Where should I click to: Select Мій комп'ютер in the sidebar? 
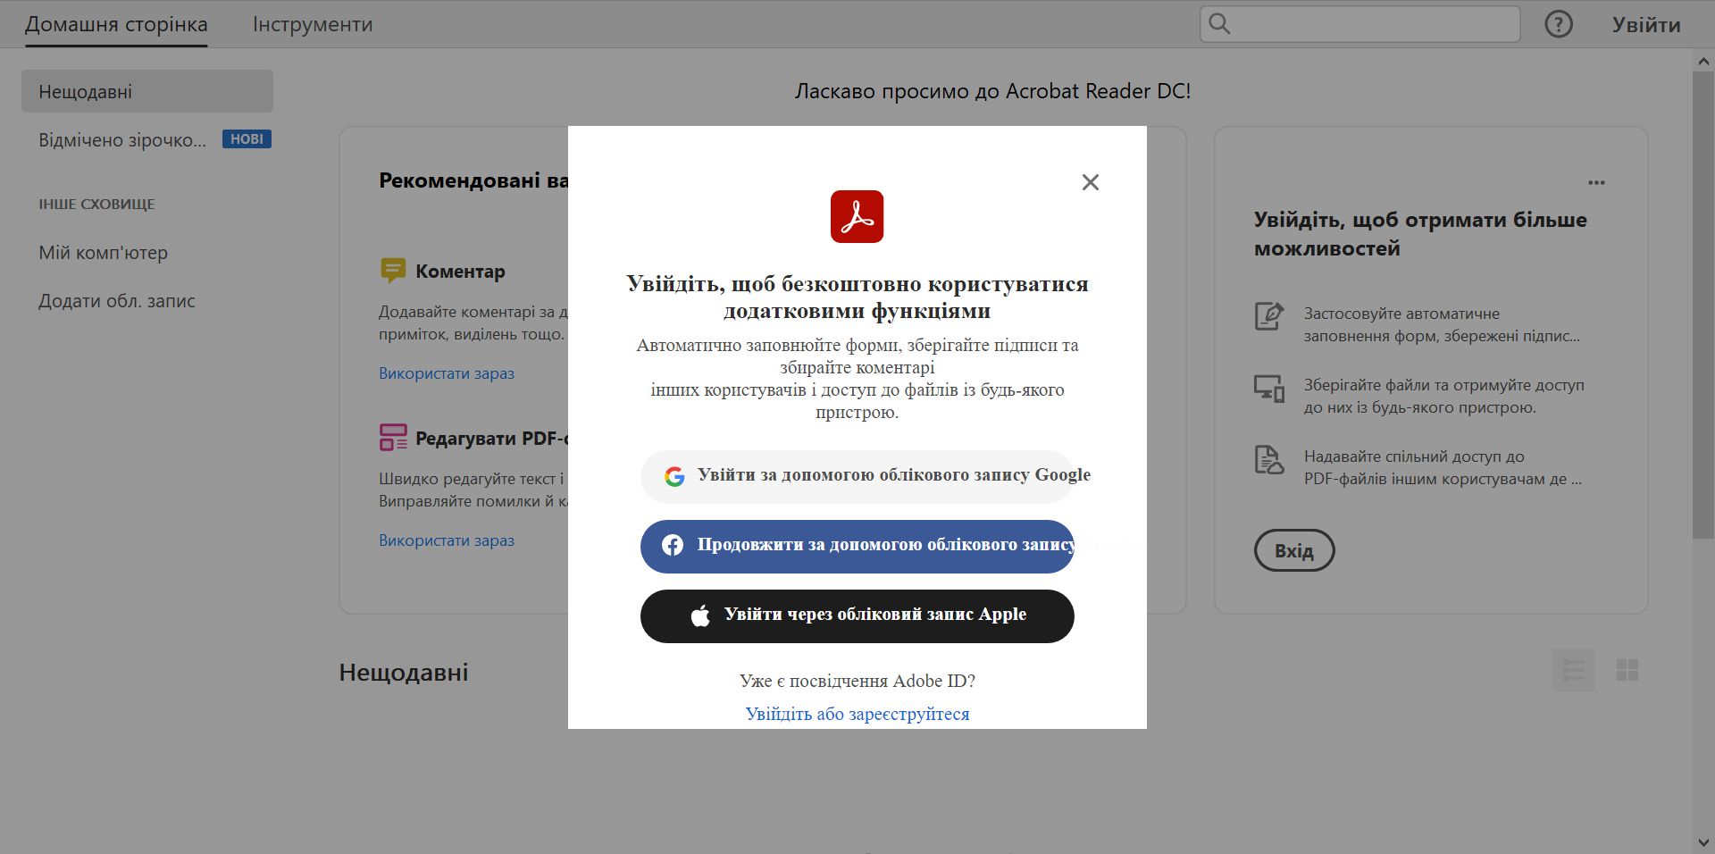103,253
